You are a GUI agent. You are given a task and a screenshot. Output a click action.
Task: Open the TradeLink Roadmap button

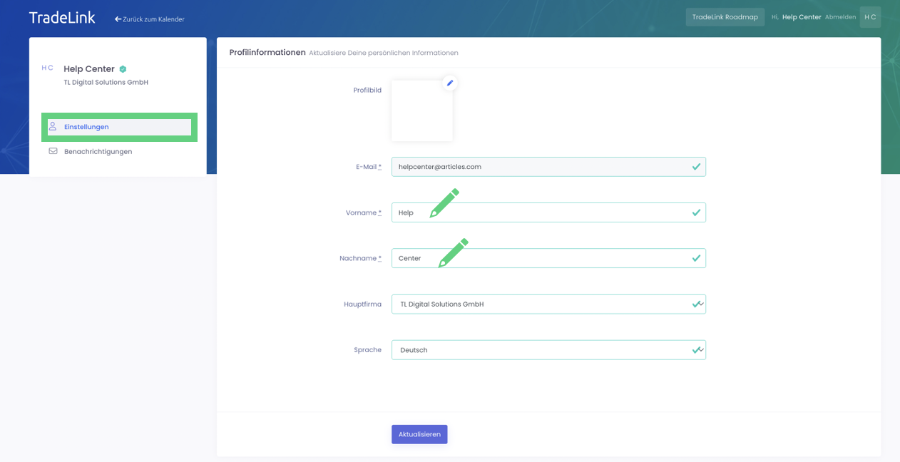point(725,17)
